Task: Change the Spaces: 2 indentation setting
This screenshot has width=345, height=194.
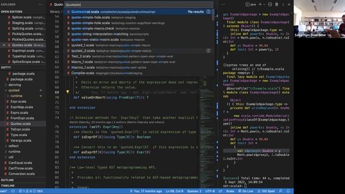Action: click(x=194, y=191)
